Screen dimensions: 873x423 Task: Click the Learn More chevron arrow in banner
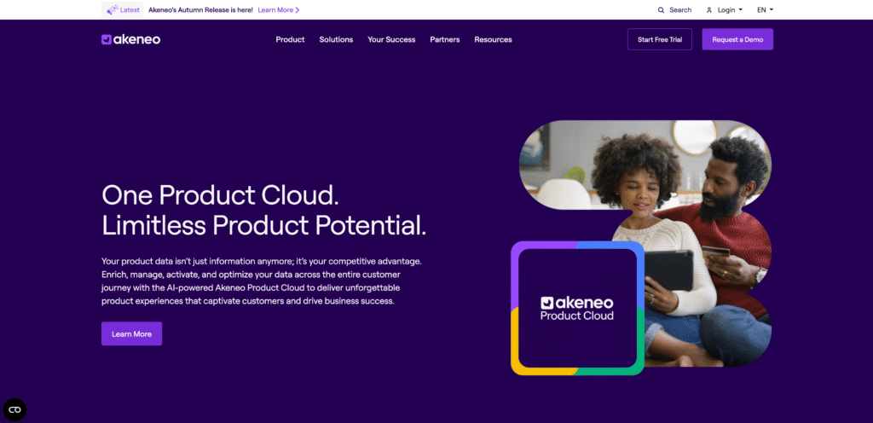(x=298, y=10)
